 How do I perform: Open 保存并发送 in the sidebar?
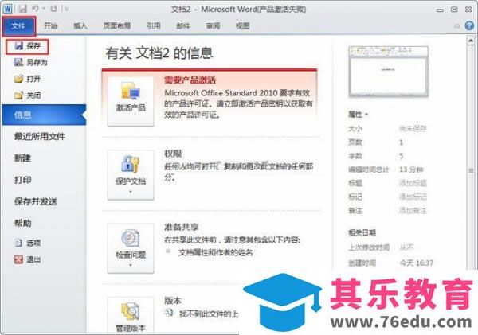[x=36, y=201]
